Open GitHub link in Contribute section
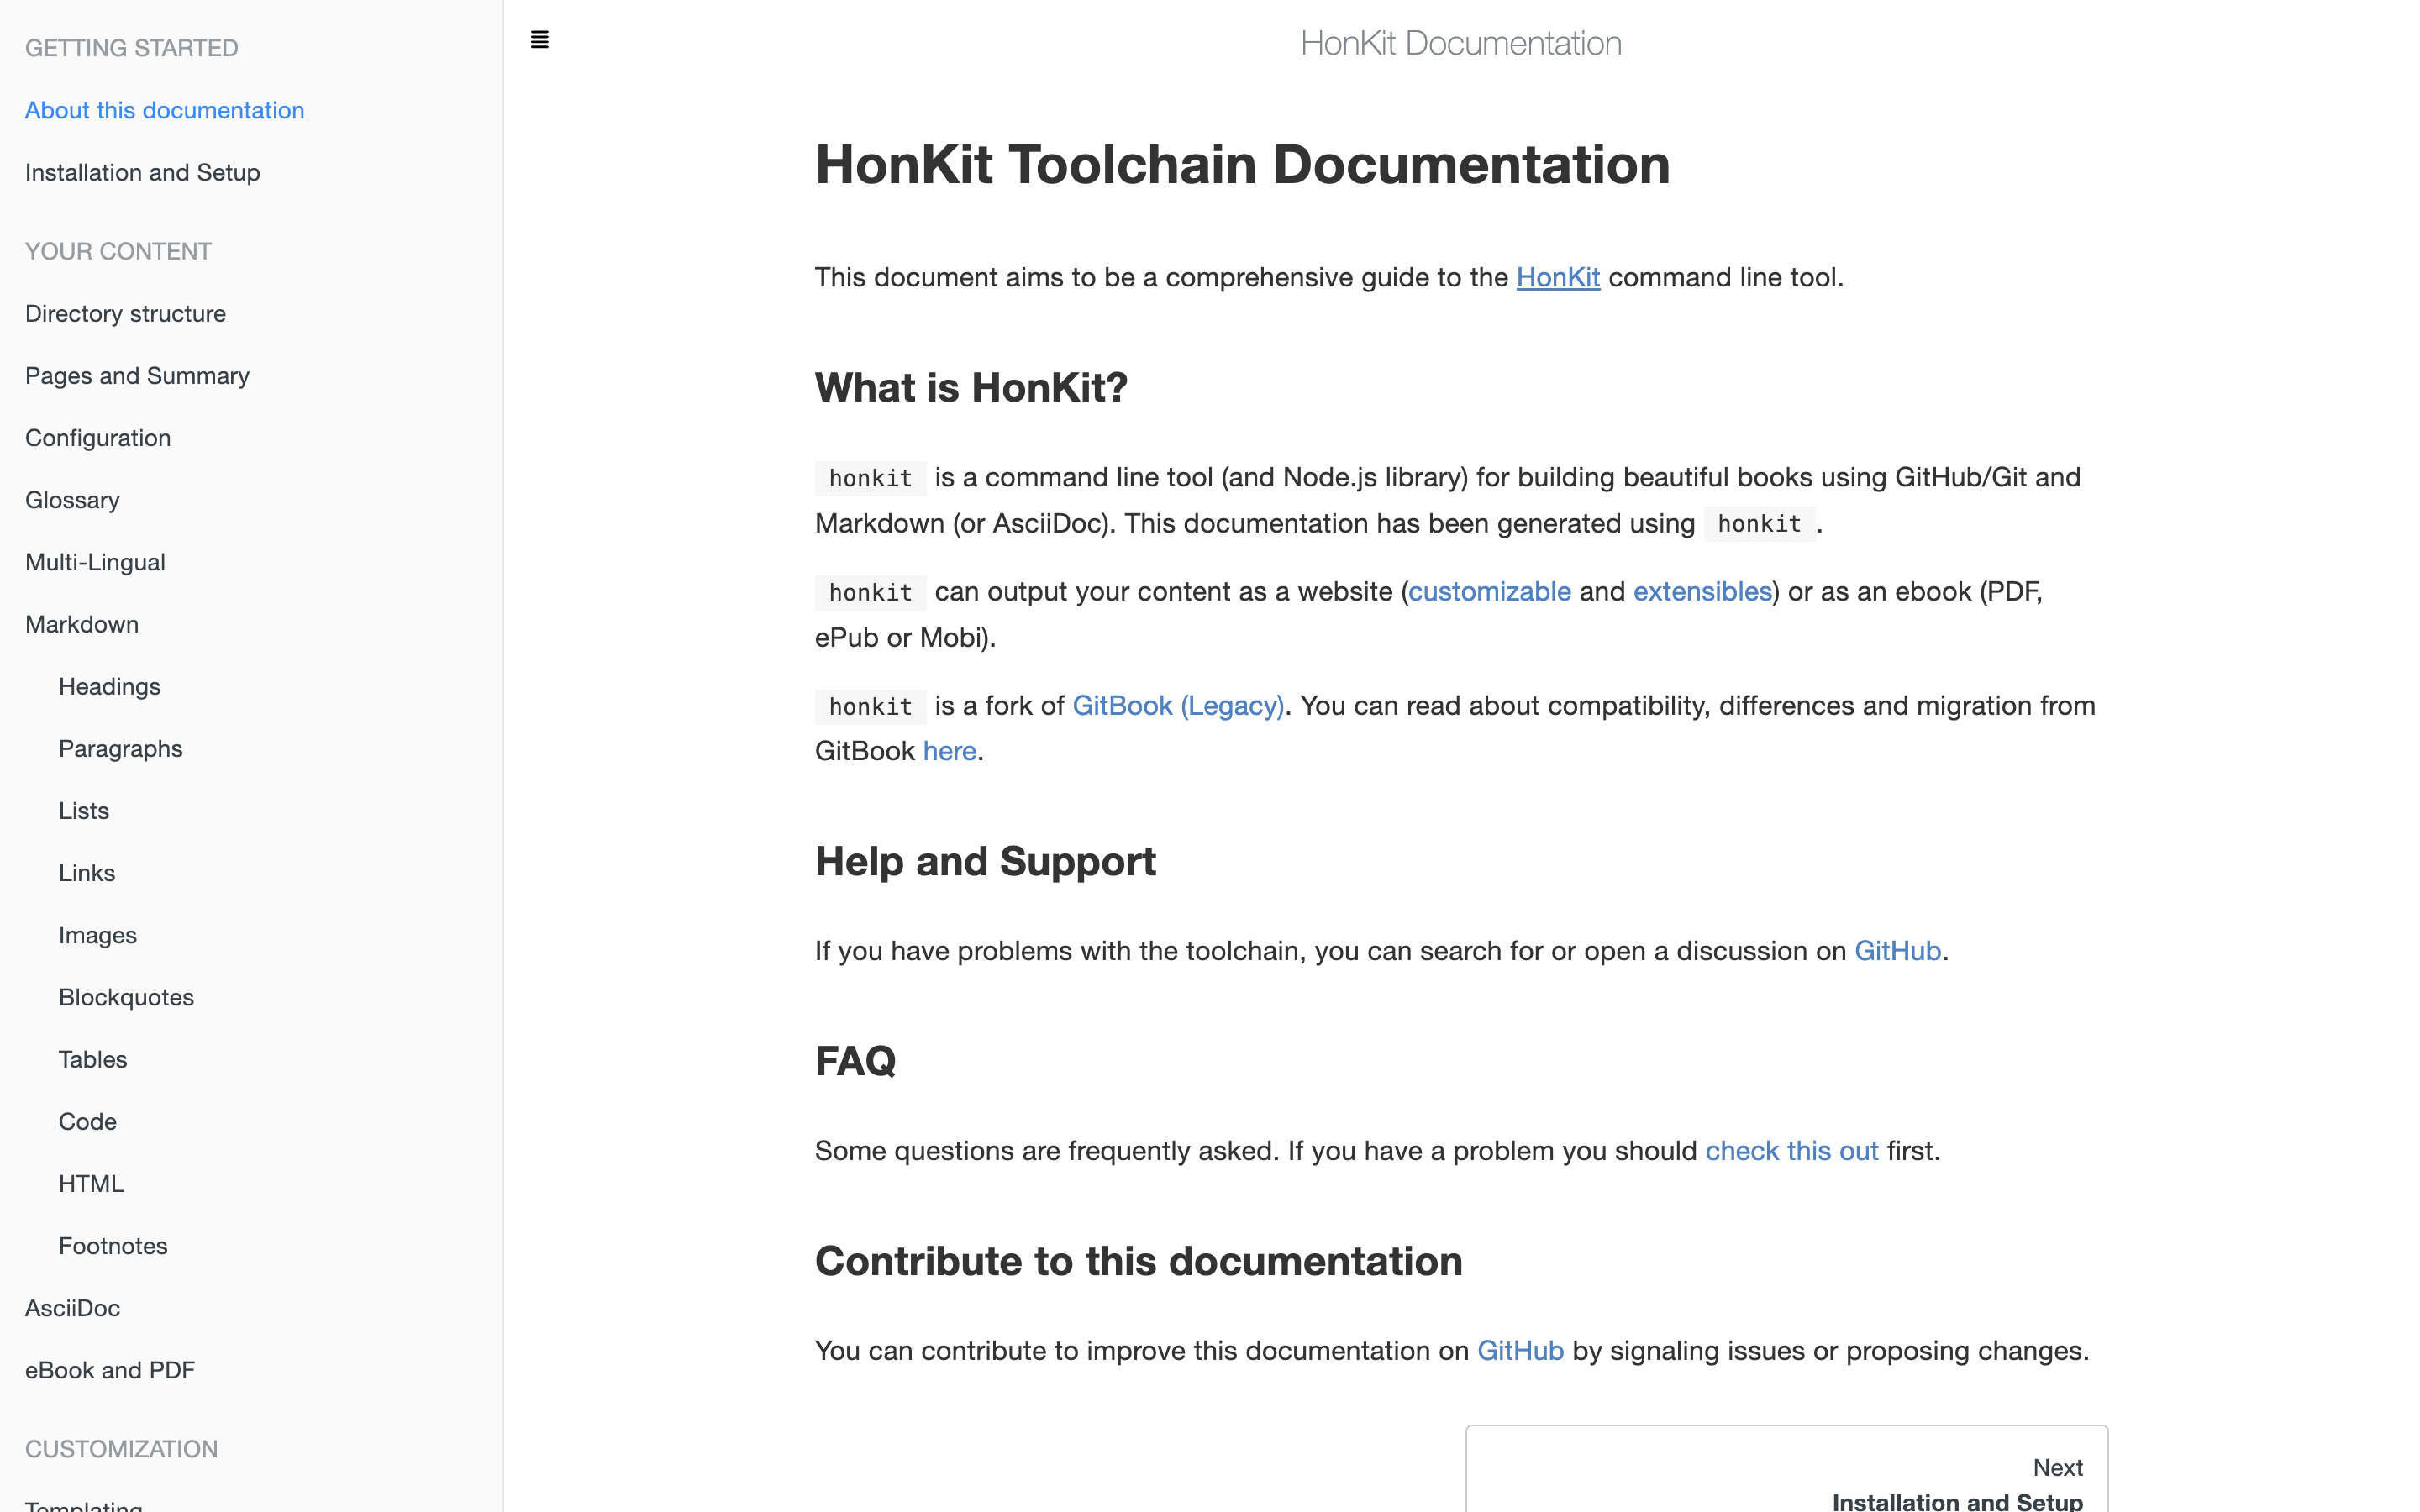 [x=1520, y=1350]
